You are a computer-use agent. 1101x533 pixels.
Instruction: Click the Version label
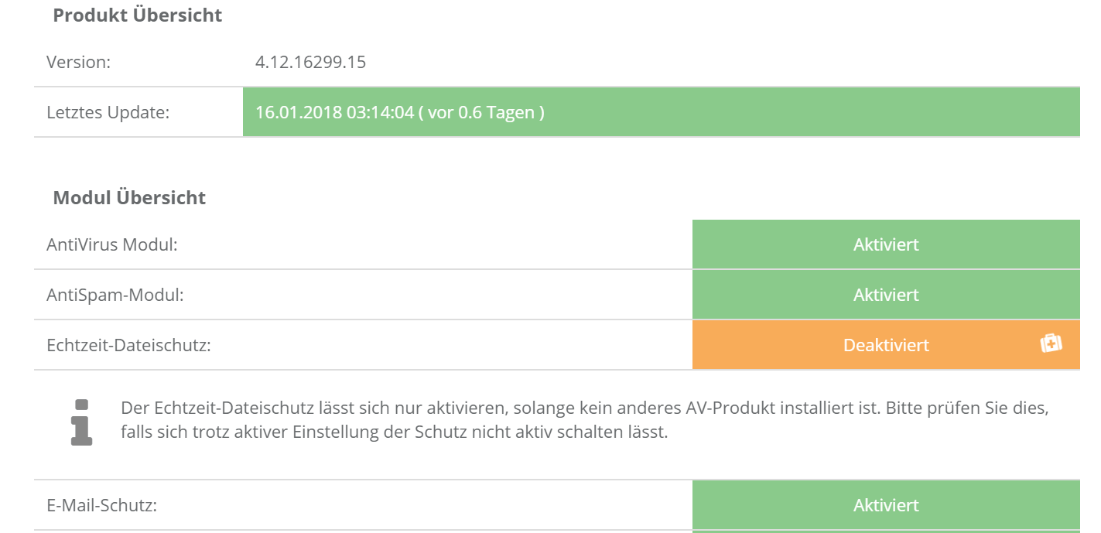pos(78,62)
